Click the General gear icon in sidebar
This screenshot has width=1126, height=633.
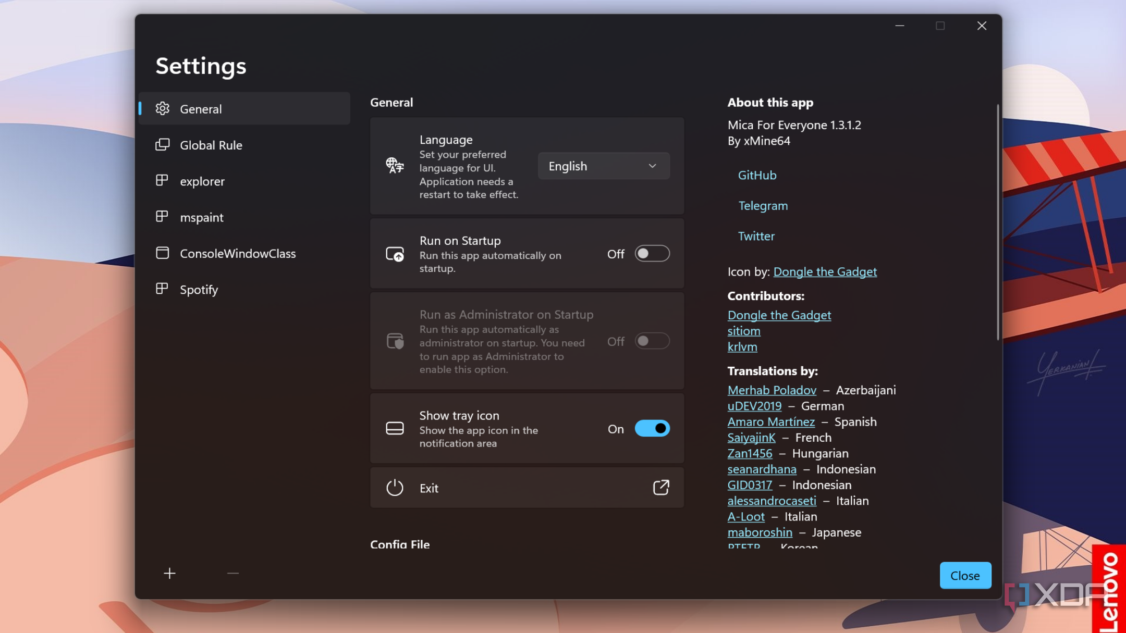coord(162,108)
